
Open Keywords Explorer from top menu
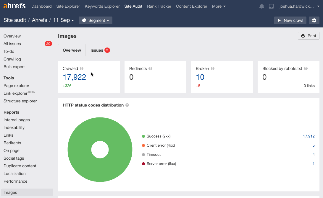102,6
